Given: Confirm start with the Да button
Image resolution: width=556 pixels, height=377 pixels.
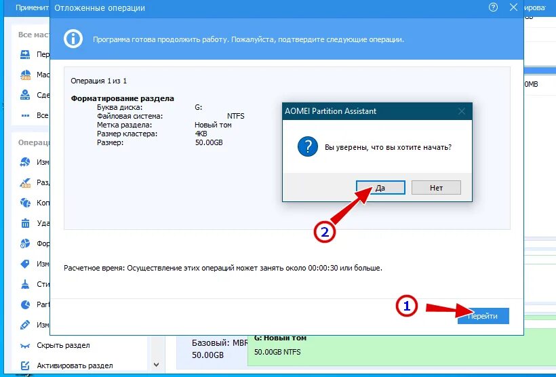Looking at the screenshot, I should click(380, 188).
